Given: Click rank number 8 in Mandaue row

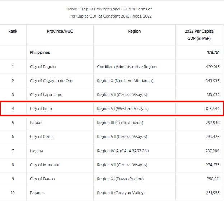Looking at the screenshot, I should click(x=13, y=165).
